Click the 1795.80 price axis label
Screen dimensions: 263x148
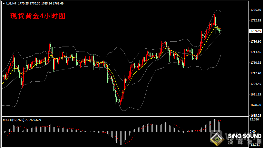(x=255, y=10)
